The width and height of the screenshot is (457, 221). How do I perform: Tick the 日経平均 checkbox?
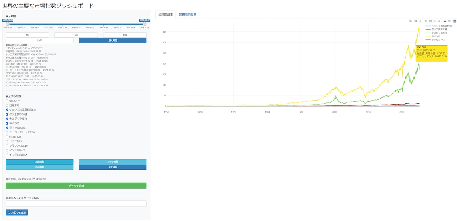click(x=7, y=105)
